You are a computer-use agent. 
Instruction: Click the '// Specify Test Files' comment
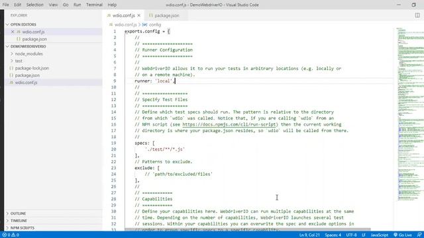(x=161, y=100)
